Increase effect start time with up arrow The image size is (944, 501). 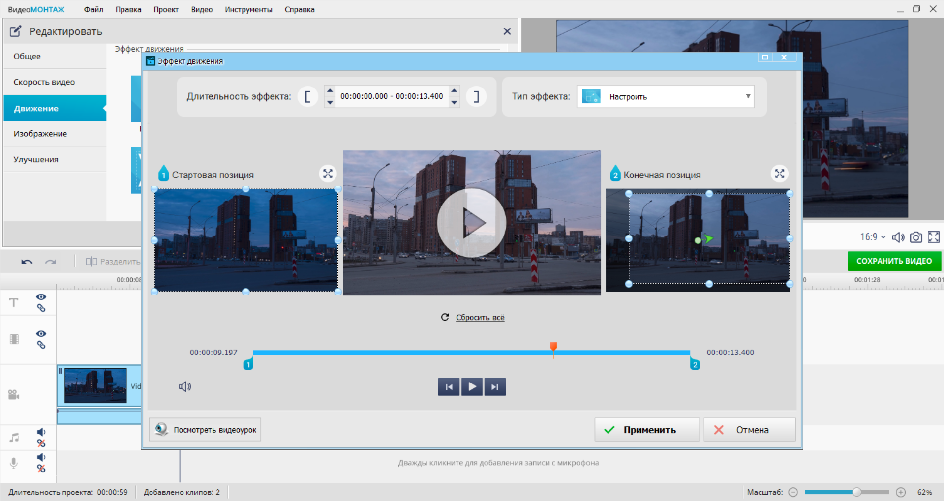(330, 90)
